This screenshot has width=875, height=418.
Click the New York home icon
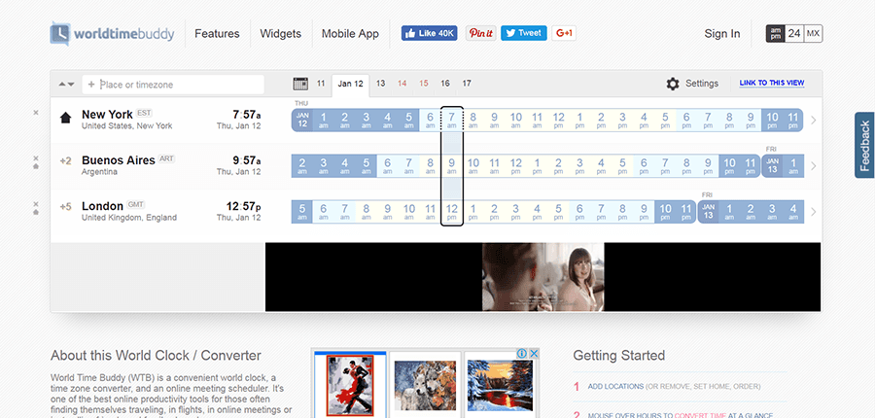point(65,119)
